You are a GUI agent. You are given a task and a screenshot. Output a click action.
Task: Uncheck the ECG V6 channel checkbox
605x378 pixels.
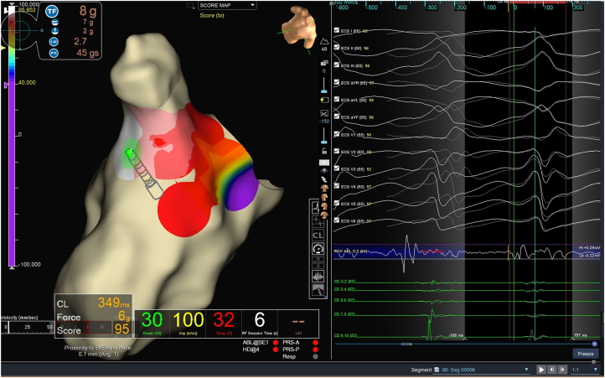click(x=337, y=220)
